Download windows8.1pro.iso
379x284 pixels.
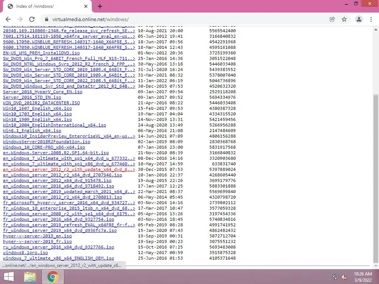(26, 253)
